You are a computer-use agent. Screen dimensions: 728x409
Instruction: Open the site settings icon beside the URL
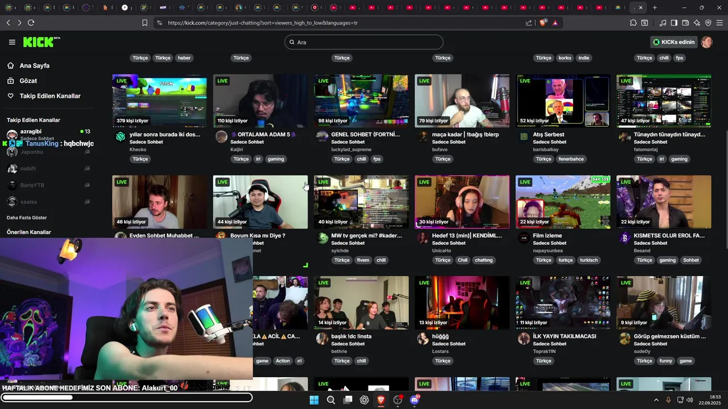click(159, 23)
